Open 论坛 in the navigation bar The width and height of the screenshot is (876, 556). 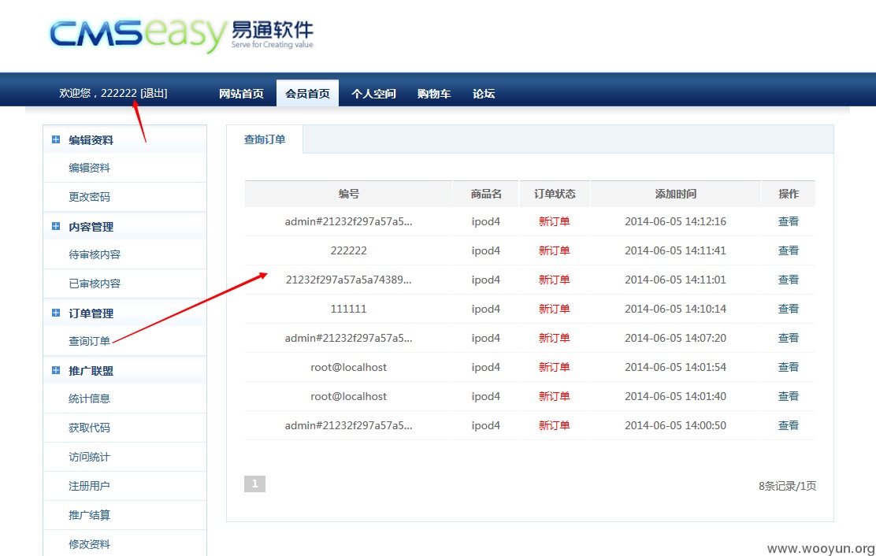click(483, 94)
